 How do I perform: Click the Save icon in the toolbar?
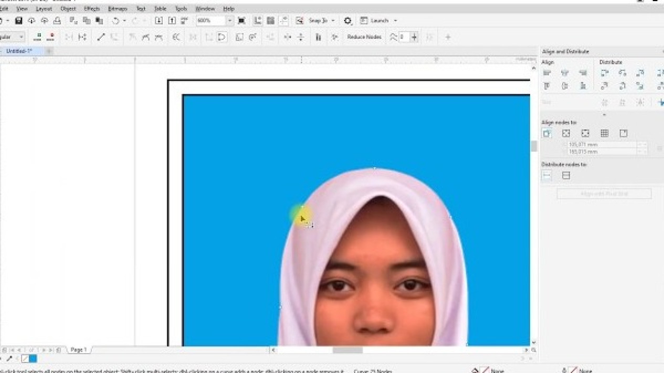tap(18, 20)
